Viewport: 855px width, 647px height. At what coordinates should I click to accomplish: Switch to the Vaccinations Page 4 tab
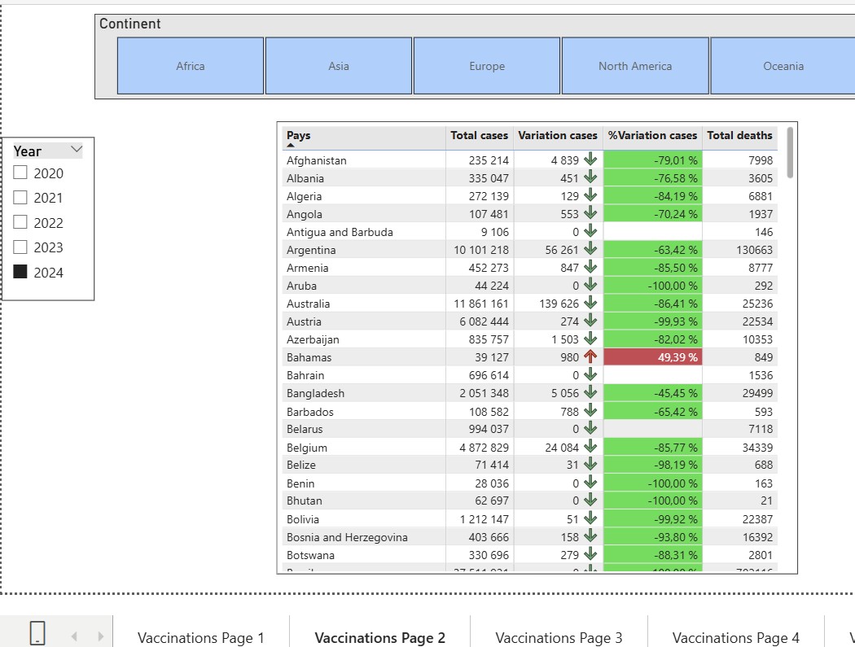point(735,637)
